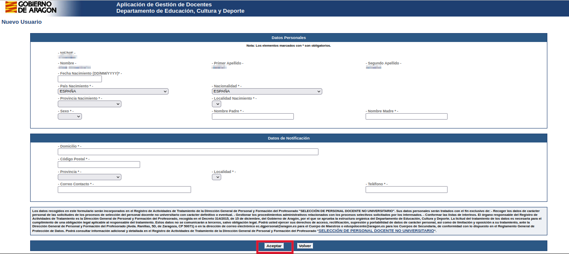Click the Aceptar button
The image size is (569, 254).
[x=274, y=246]
